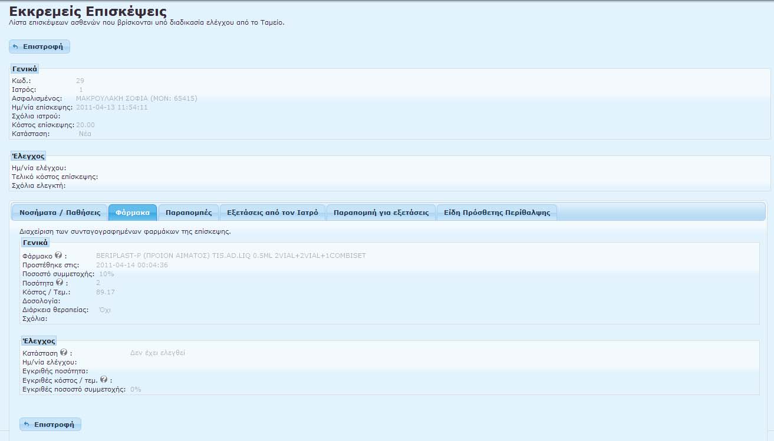Viewport: 774px width, 441px height.
Task: Click the Σχόλια ελεγκτή label
Action: (39, 185)
